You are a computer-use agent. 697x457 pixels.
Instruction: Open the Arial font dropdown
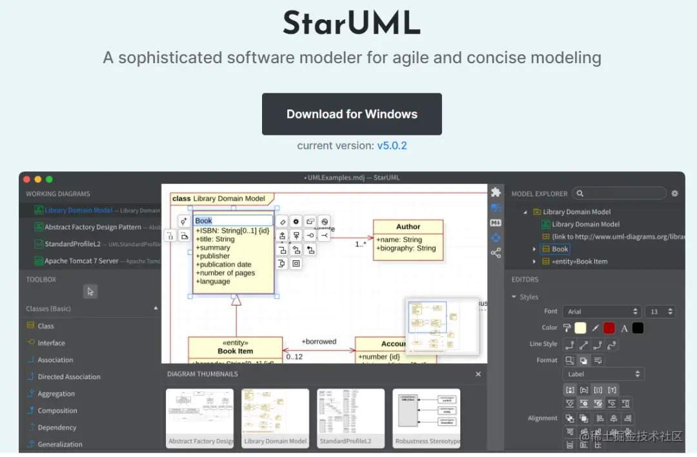pos(601,311)
